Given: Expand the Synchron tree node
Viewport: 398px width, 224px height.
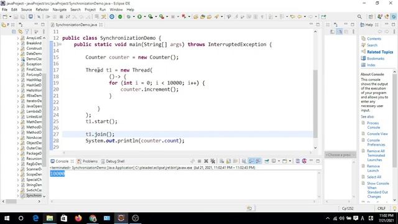Looking at the screenshot, I should tap(18, 195).
